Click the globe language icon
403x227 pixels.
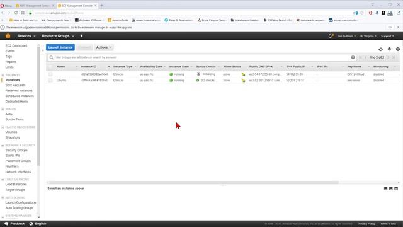(31, 224)
